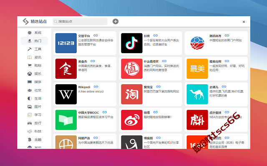267x166 pixels.
Task: Select the 娱乐 category in sidebar
Action: coord(34,74)
